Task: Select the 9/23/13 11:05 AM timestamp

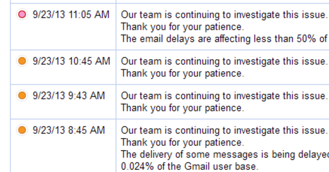Action: click(71, 14)
